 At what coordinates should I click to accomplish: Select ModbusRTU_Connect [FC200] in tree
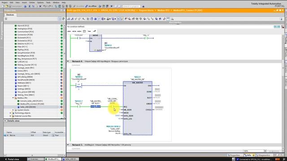(x=32, y=104)
